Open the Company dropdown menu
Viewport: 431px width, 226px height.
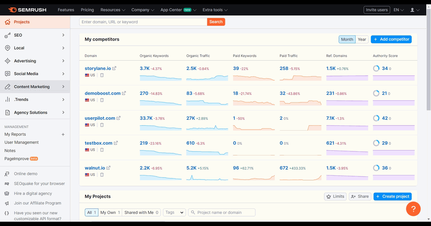143,10
